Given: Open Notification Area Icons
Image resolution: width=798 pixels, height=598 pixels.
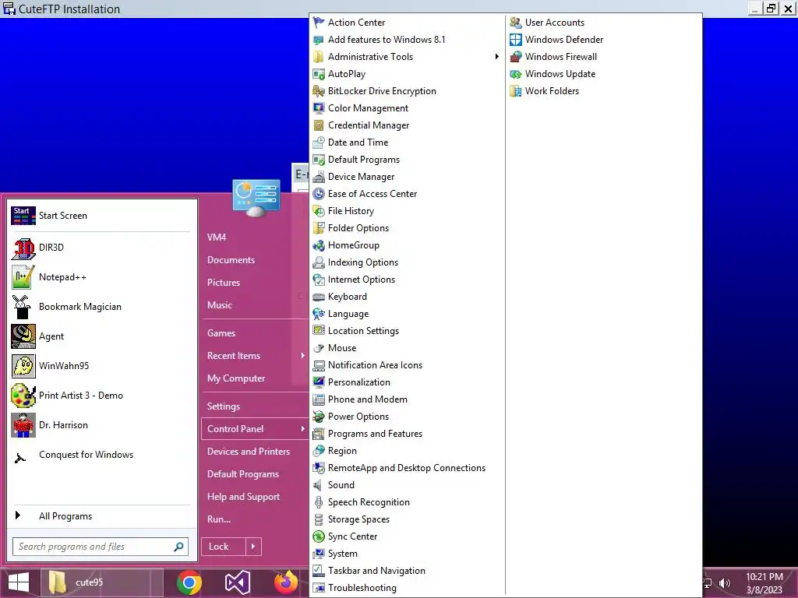Looking at the screenshot, I should [407, 365].
